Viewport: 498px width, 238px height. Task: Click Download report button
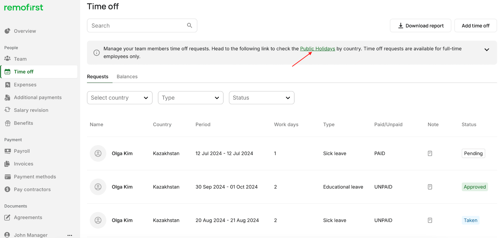[x=420, y=26]
